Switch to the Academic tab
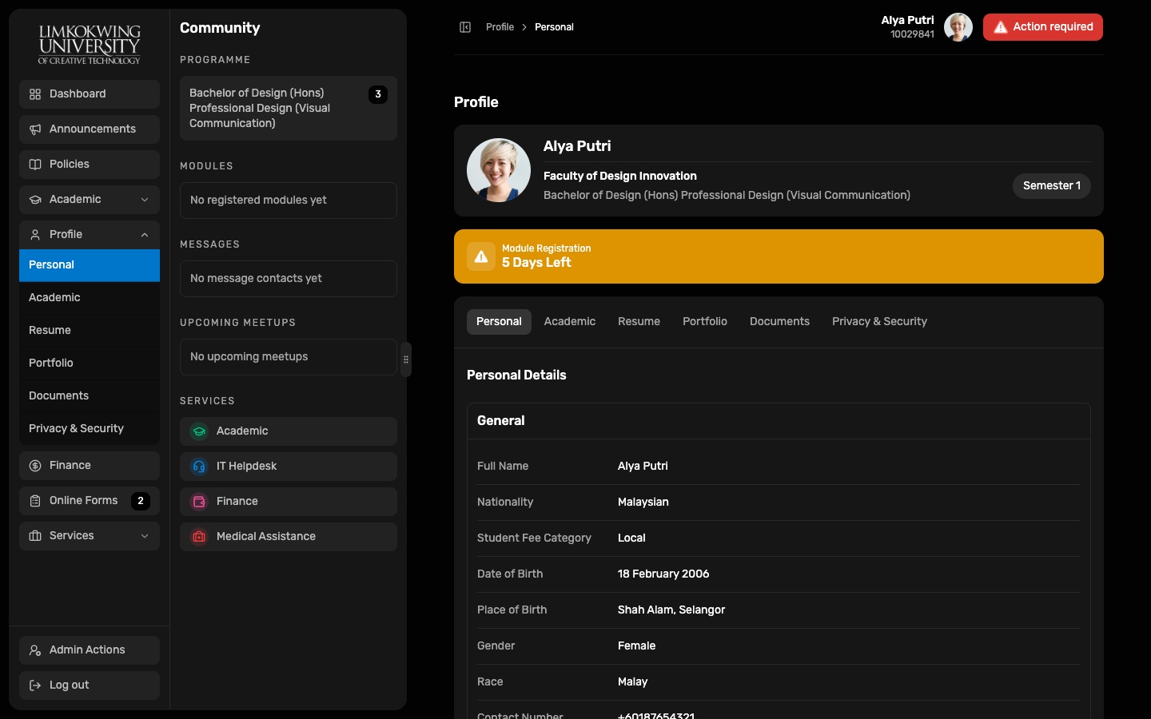Viewport: 1151px width, 719px height. pos(570,322)
